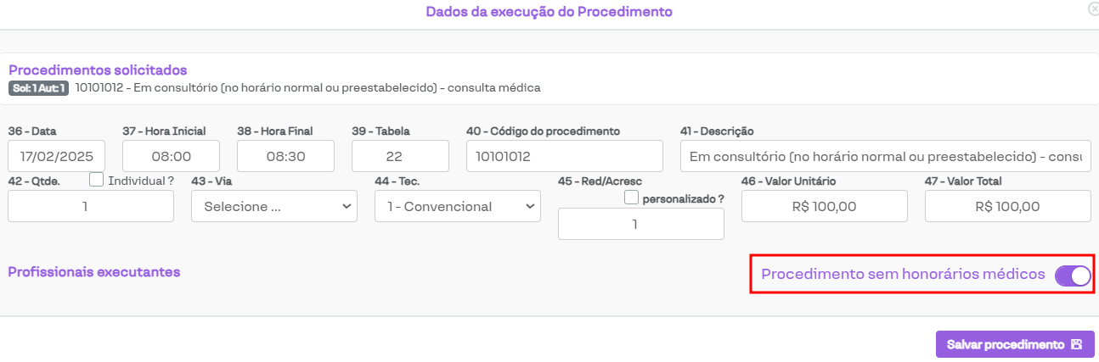This screenshot has width=1099, height=362.
Task: Click the Red/Acresc value field
Action: [640, 224]
